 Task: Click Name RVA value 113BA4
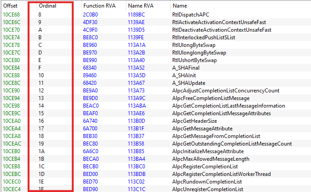(x=137, y=159)
